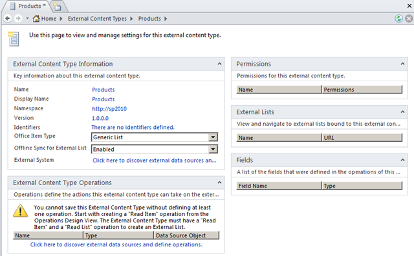Switch to the Products tab
The width and height of the screenshot is (414, 256).
27,6
